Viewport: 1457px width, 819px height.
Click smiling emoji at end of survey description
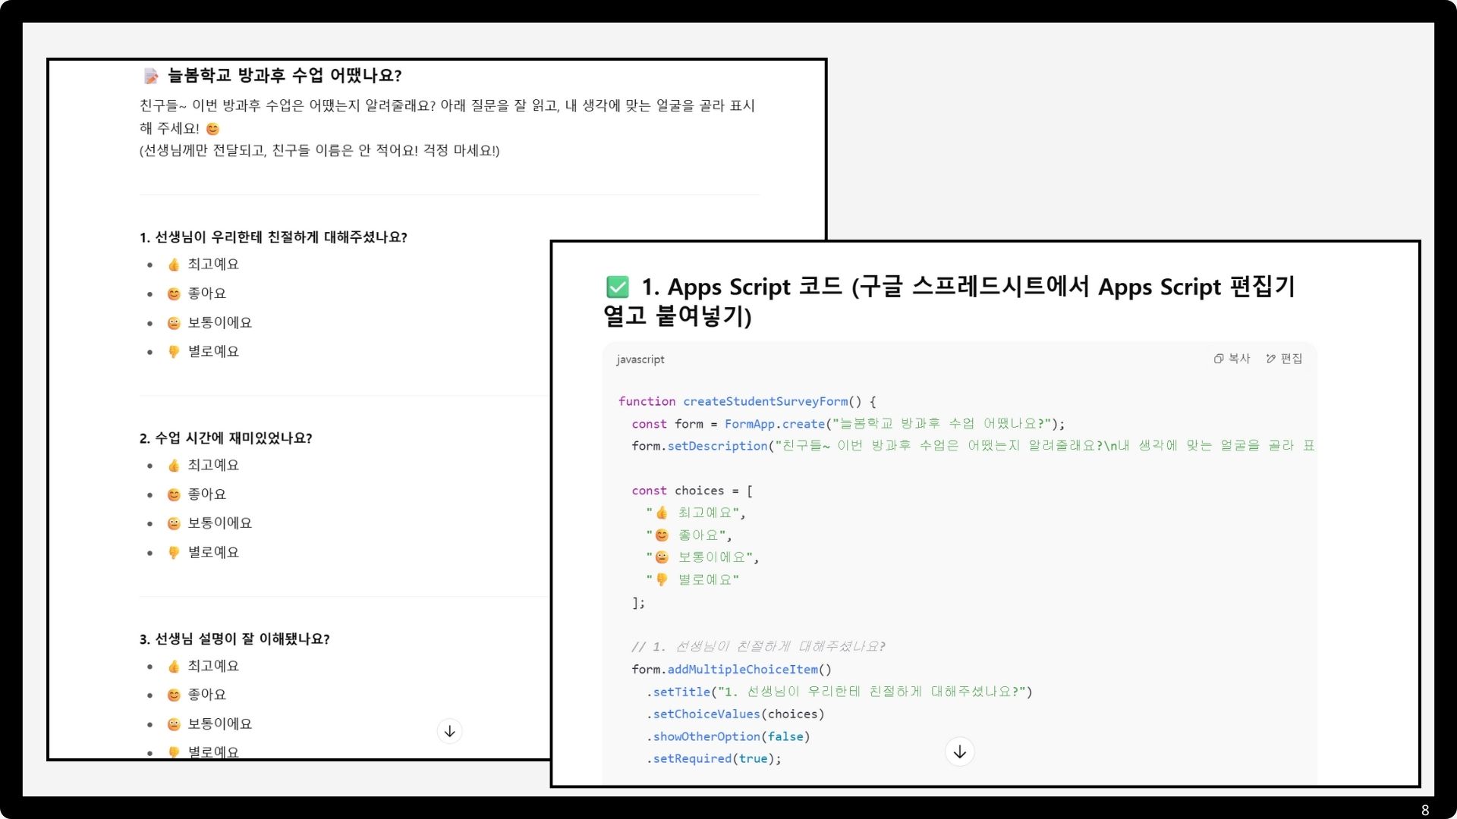click(x=212, y=129)
